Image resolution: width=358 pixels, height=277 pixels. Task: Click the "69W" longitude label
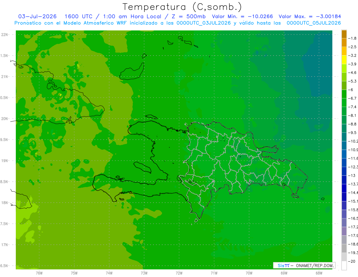click(x=284, y=273)
